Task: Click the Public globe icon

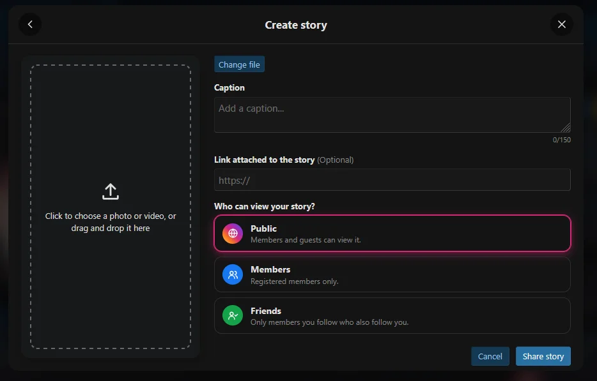Action: pyautogui.click(x=233, y=234)
